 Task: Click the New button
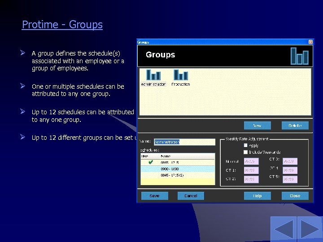[x=258, y=125]
